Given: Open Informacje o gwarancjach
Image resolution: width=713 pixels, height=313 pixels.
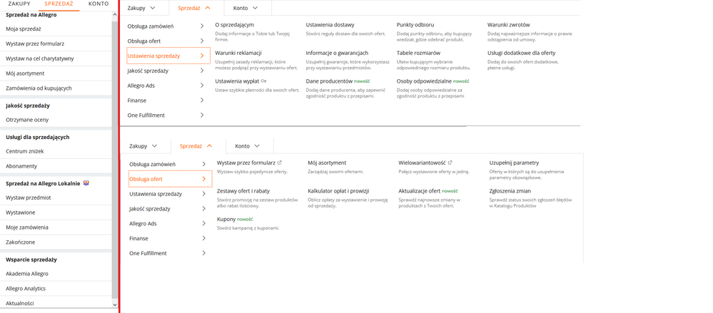Looking at the screenshot, I should (x=337, y=53).
